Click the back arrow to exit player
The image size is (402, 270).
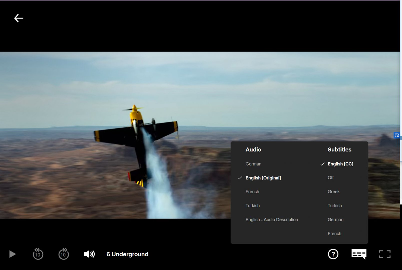click(19, 18)
